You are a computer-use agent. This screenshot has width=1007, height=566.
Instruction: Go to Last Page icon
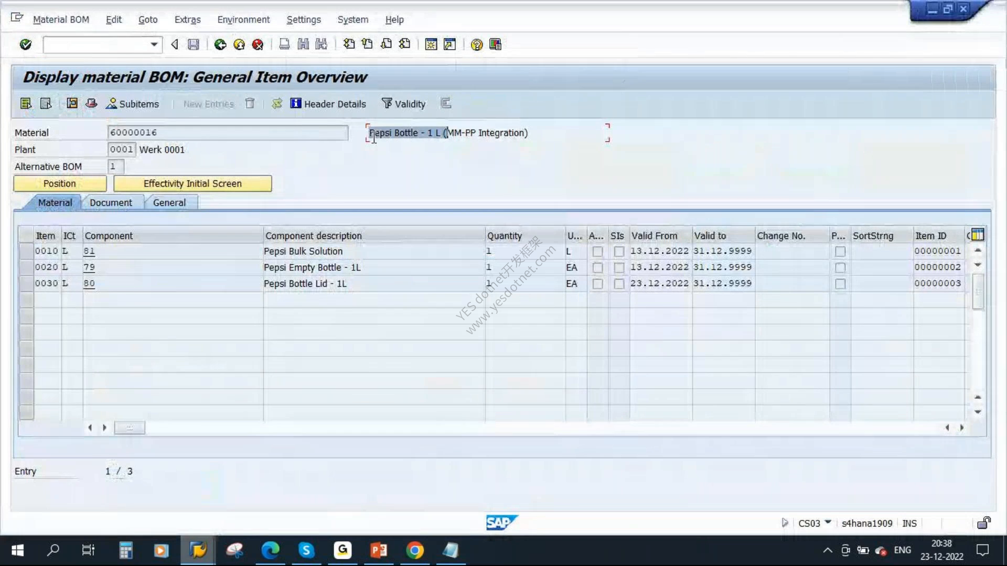[404, 45]
